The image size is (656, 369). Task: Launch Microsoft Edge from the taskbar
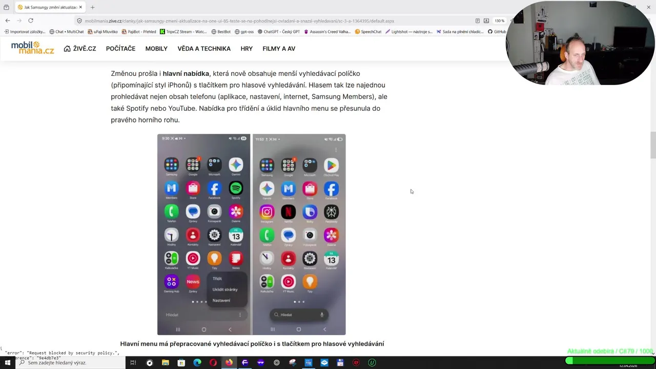tap(197, 362)
